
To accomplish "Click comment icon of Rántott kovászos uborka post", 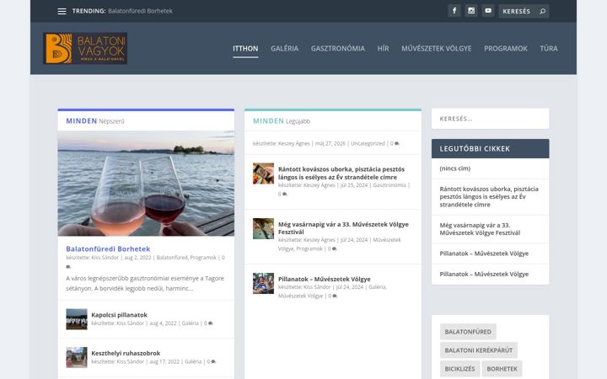I will point(285,195).
